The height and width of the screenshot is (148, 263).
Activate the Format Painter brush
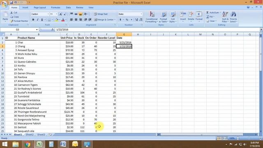(x=19, y=21)
